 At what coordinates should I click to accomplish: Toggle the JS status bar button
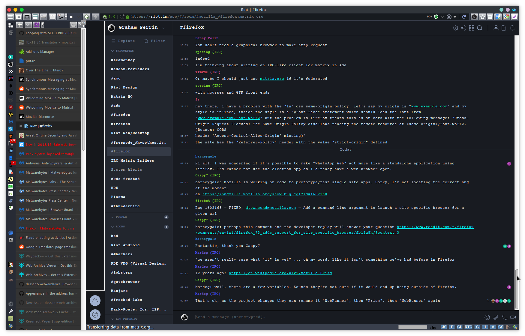[x=444, y=327]
